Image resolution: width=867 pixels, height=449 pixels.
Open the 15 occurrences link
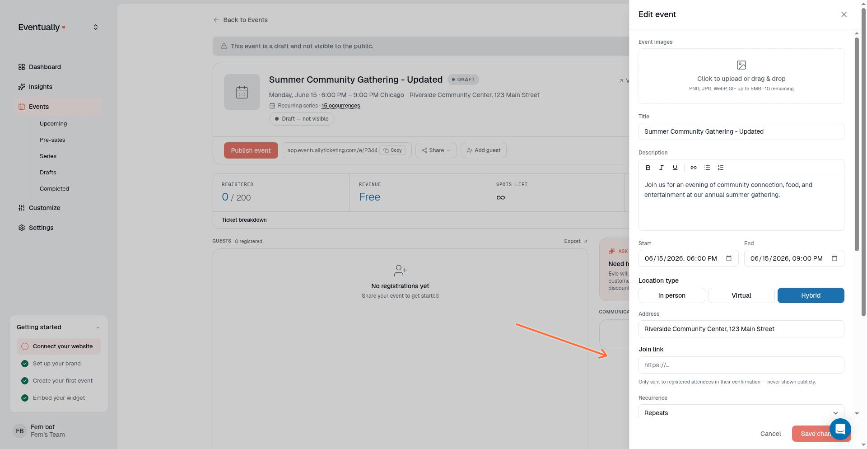click(x=340, y=106)
